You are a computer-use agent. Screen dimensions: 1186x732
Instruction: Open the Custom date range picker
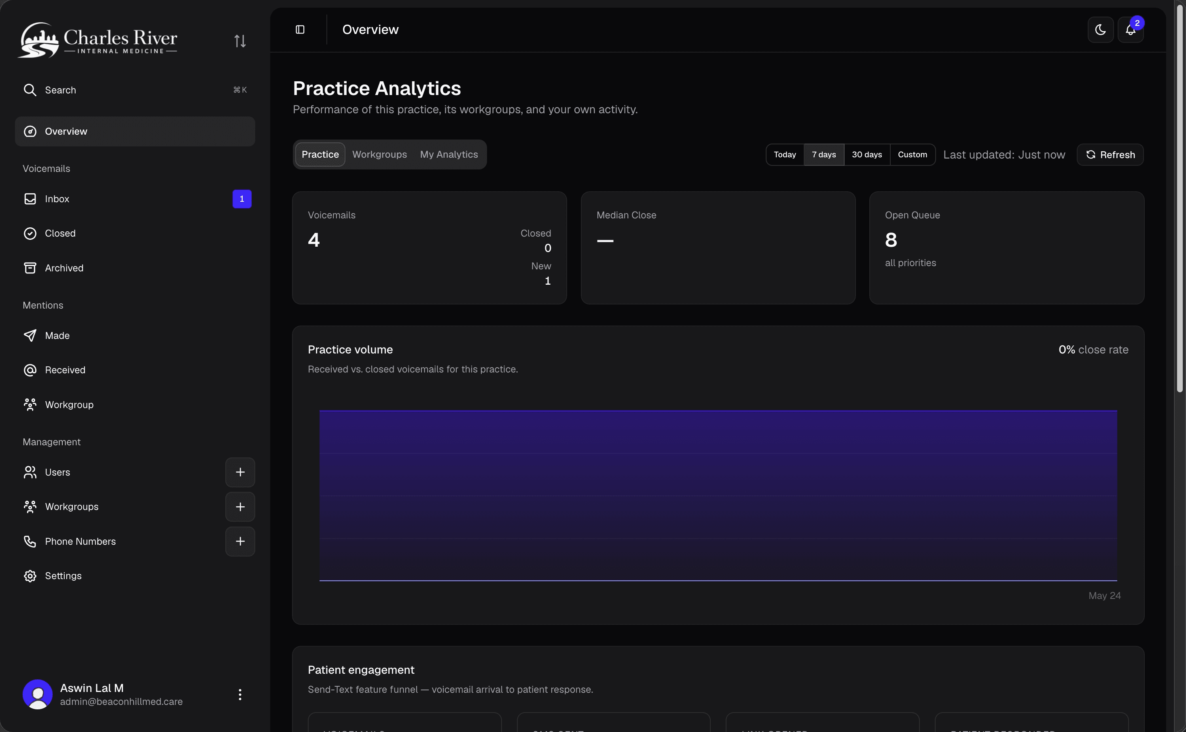(913, 154)
